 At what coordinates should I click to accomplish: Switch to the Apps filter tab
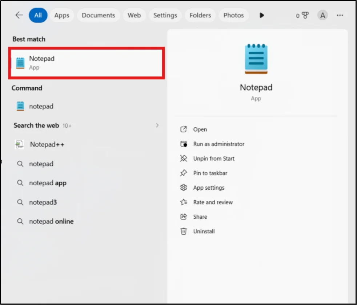(62, 15)
